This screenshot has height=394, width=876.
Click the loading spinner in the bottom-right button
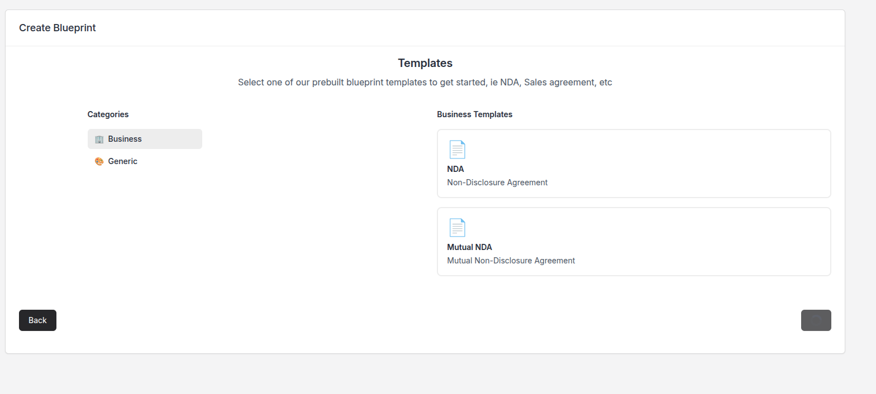816,320
